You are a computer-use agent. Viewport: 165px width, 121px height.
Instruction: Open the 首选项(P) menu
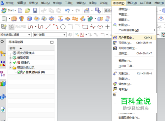point(119,3)
